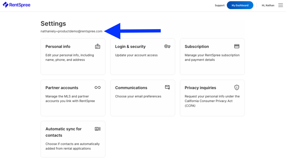Click the contacts sync card icon
286x160 pixels.
pyautogui.click(x=98, y=129)
